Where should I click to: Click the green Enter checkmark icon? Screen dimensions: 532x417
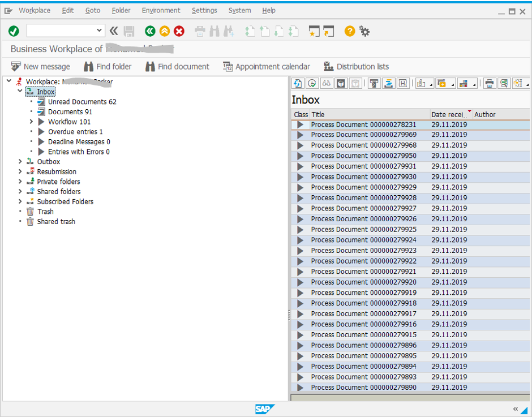(14, 31)
